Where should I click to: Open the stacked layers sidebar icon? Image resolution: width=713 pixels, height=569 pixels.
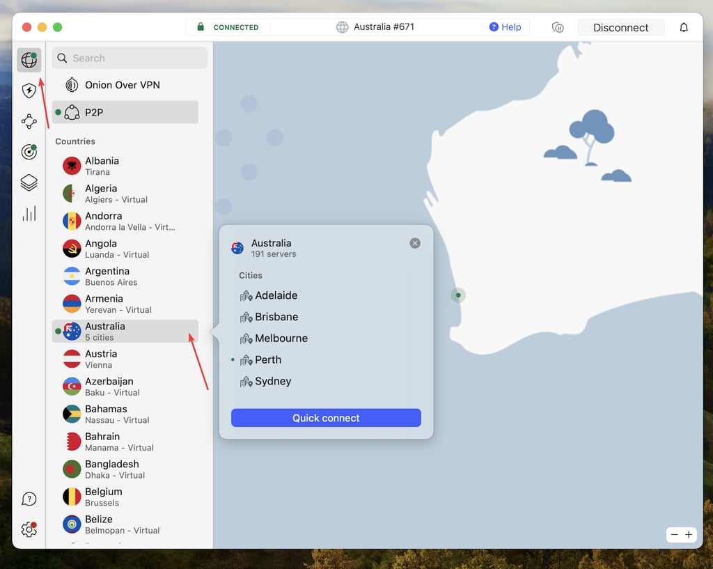tap(29, 182)
